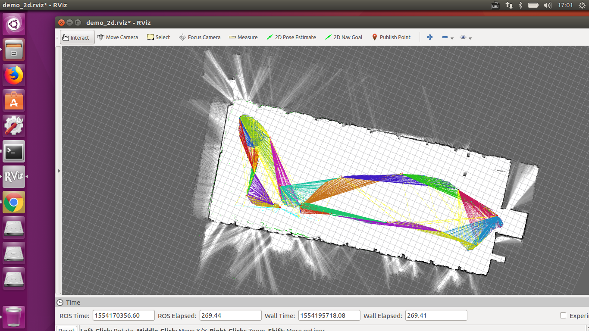The height and width of the screenshot is (331, 589).
Task: Activate the Move Camera tool
Action: coord(118,37)
